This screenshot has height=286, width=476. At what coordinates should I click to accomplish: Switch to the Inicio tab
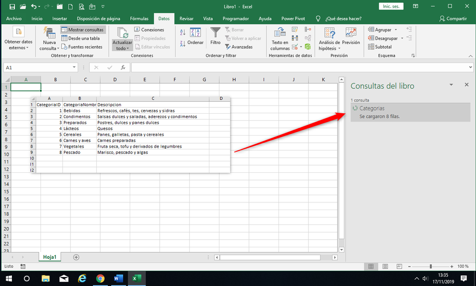(x=37, y=19)
